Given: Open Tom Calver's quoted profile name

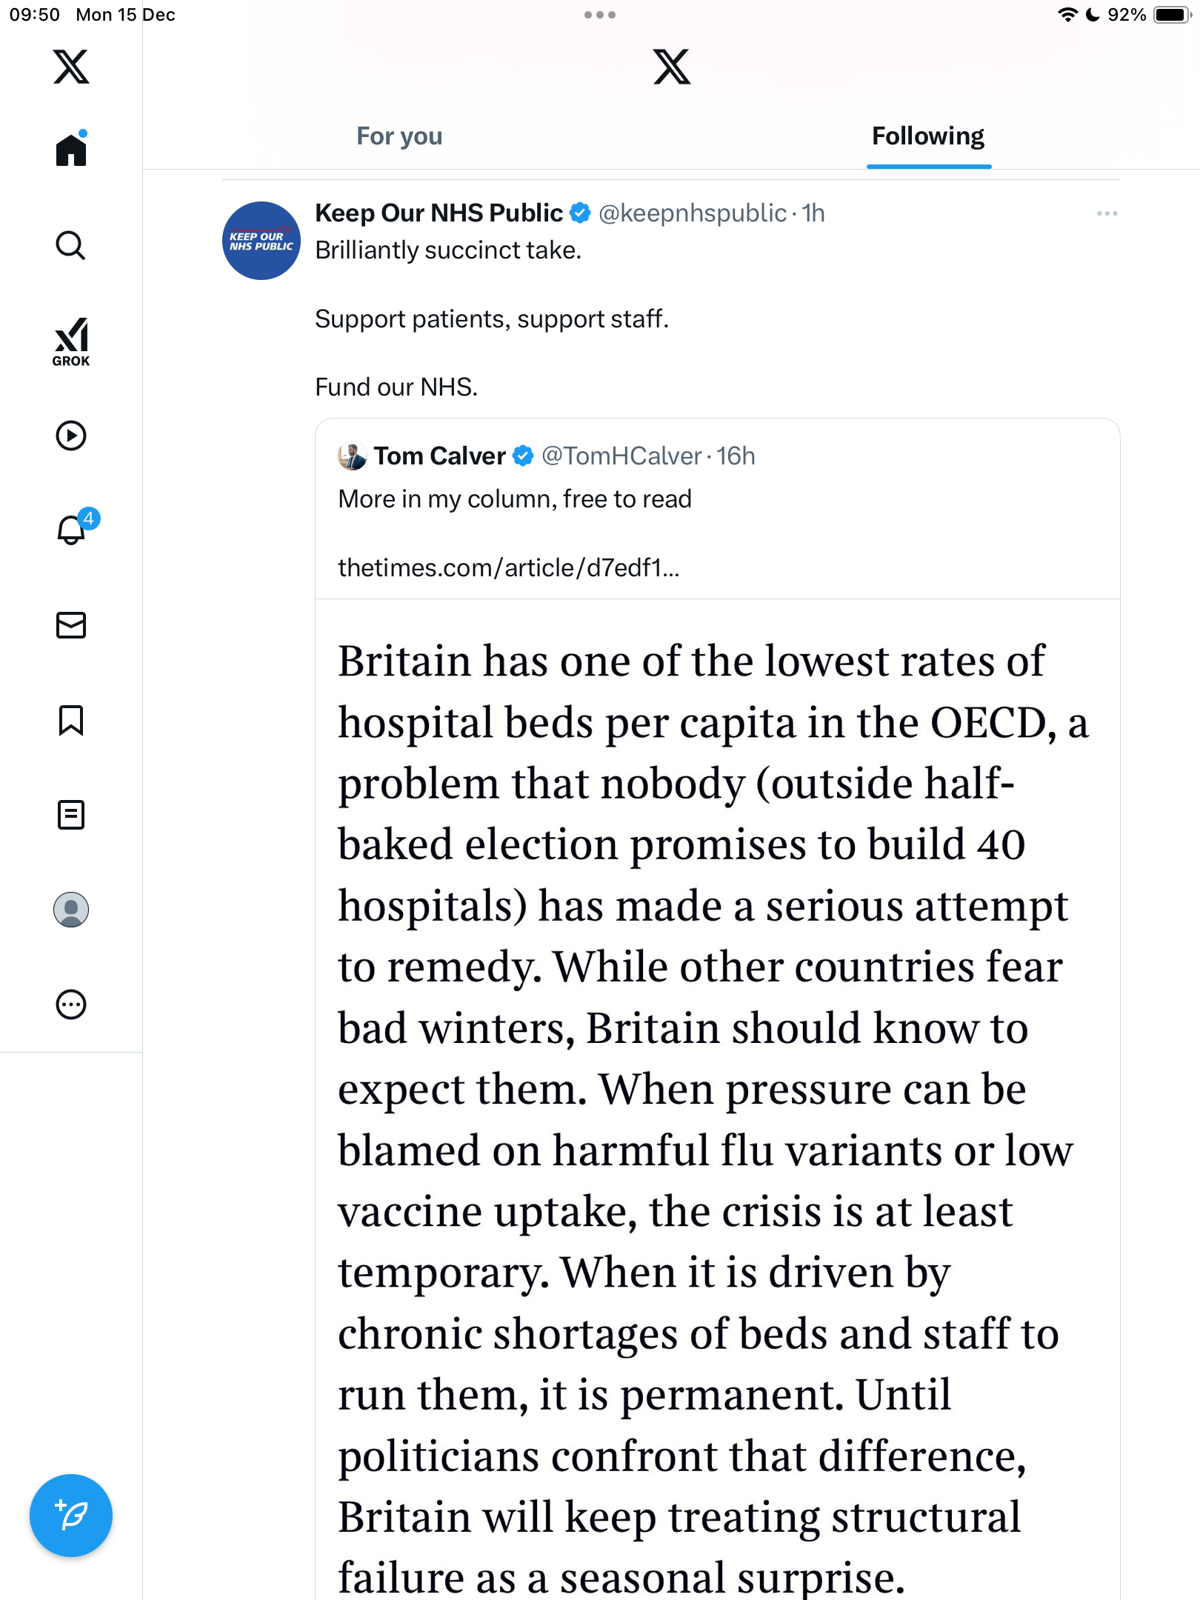Looking at the screenshot, I should [439, 456].
